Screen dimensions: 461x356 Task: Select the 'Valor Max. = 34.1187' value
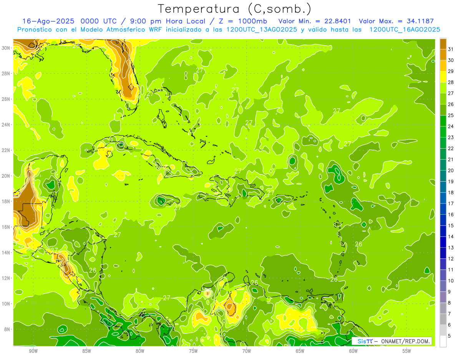tap(396, 21)
